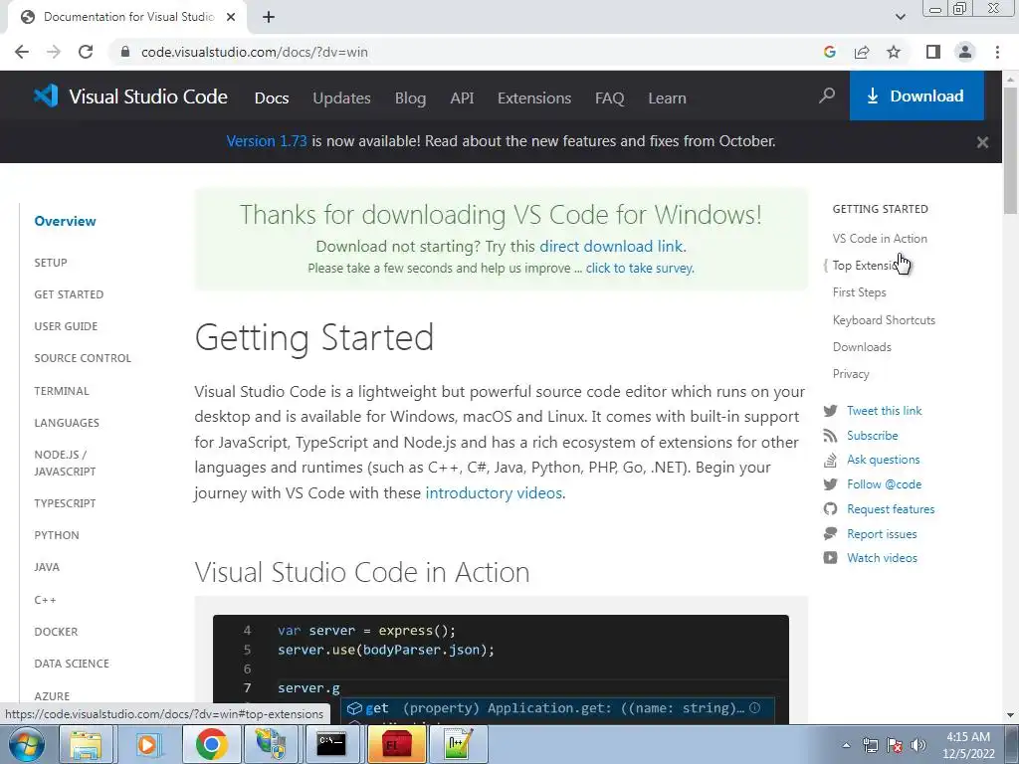This screenshot has height=764, width=1019.
Task: Expand the GET STARTED sidebar section
Action: (x=69, y=294)
